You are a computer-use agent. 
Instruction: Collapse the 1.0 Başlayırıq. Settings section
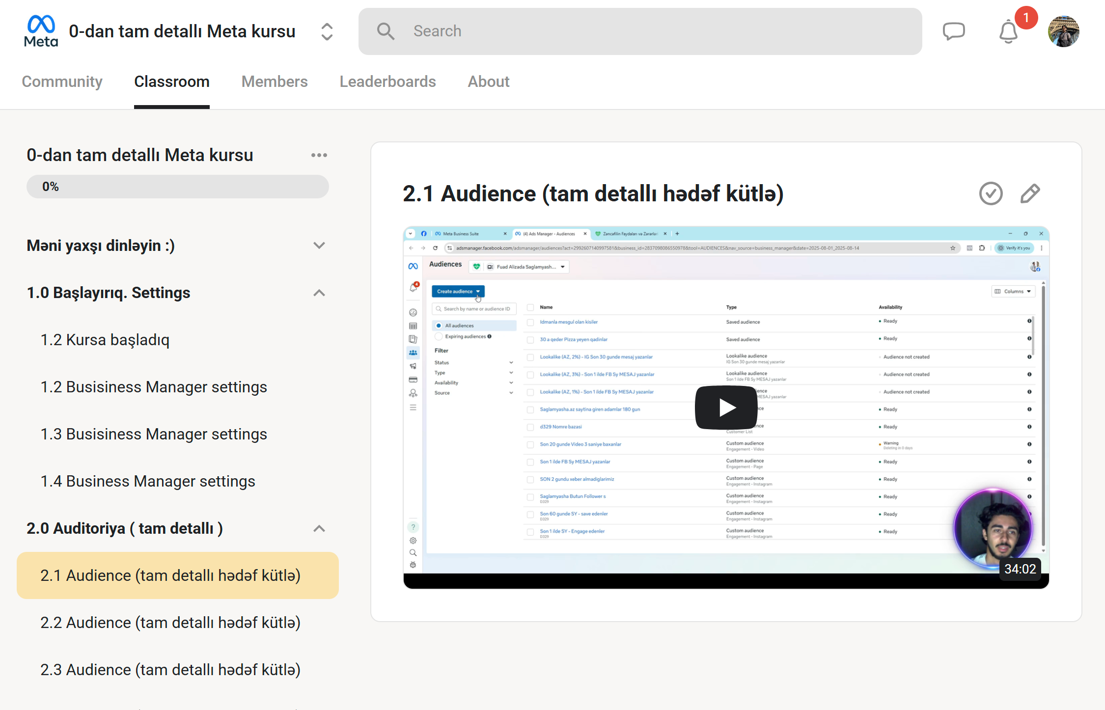click(319, 293)
